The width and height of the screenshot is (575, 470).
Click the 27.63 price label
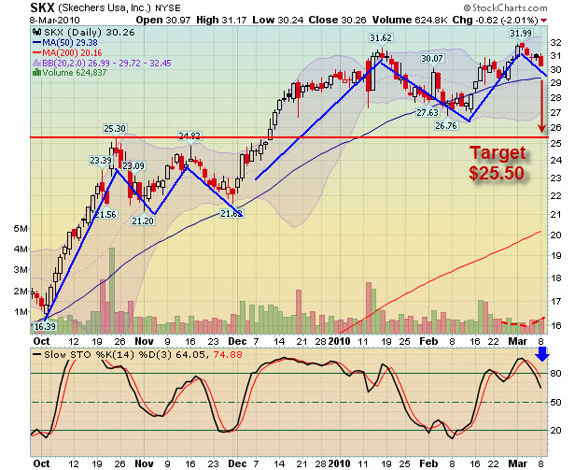click(428, 113)
